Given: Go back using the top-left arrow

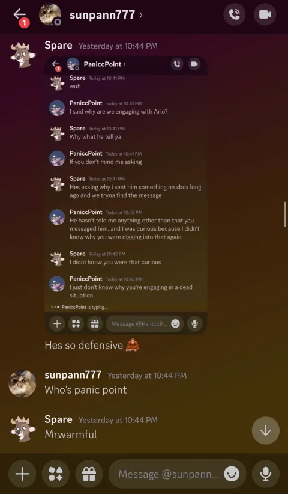Looking at the screenshot, I should (x=19, y=14).
